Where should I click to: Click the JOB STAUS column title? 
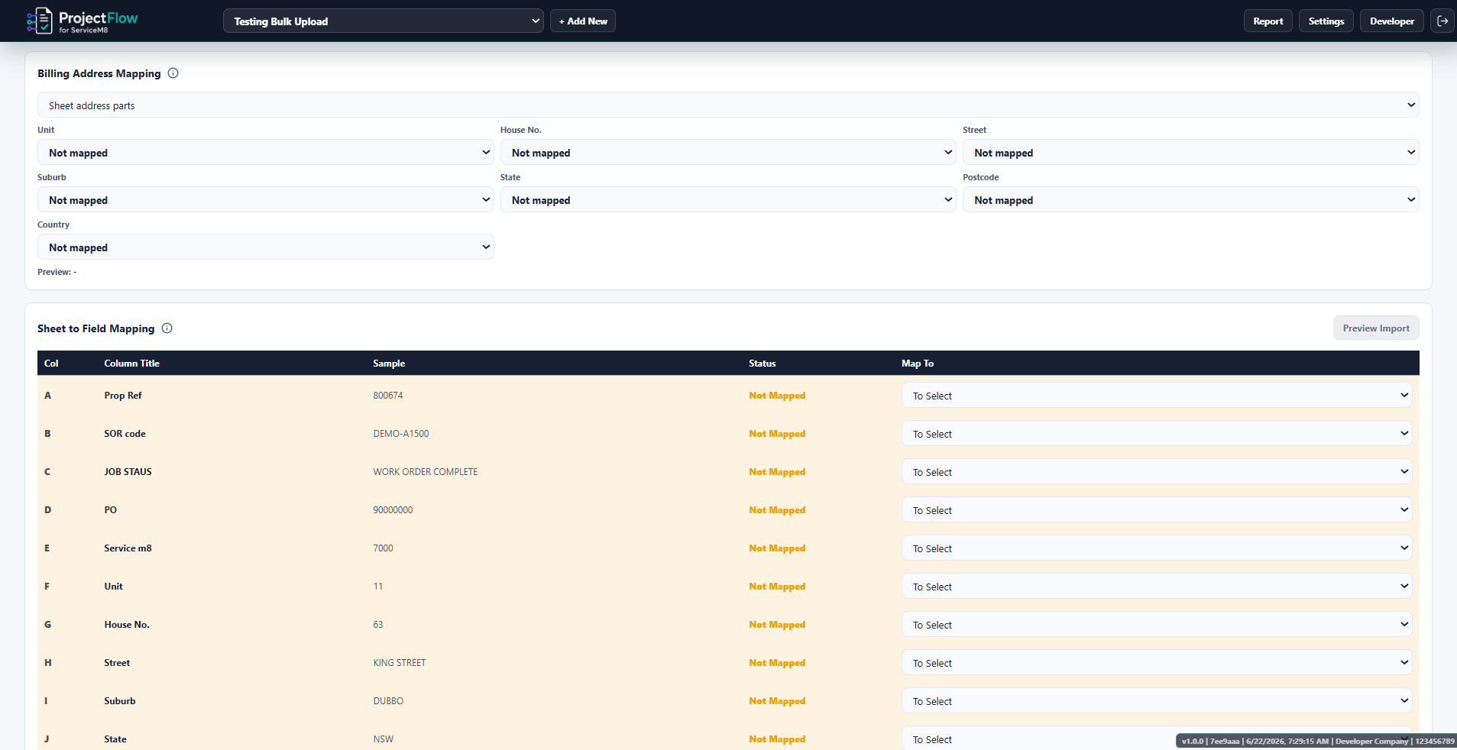tap(128, 472)
